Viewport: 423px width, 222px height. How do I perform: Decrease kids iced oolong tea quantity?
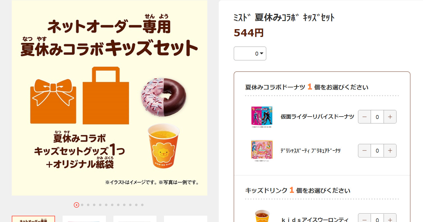(364, 218)
